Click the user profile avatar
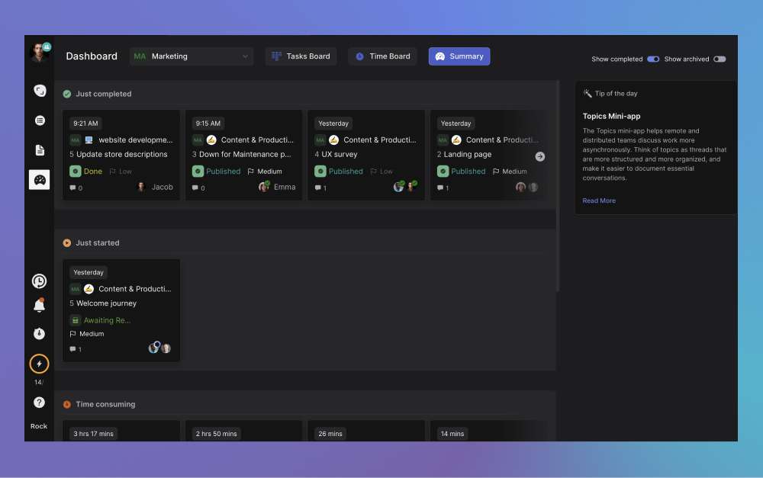This screenshot has height=478, width=763. (x=39, y=52)
